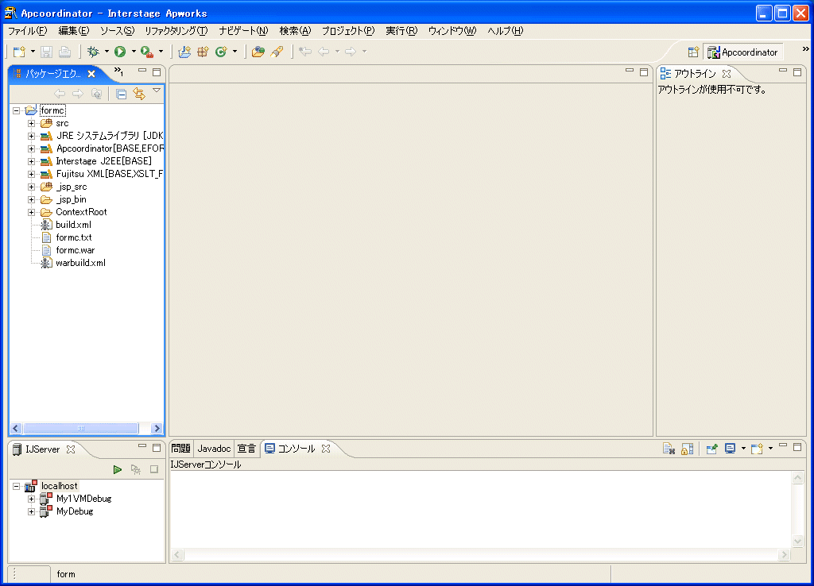Click the Last Edit Location toolbar arrow

tap(305, 52)
